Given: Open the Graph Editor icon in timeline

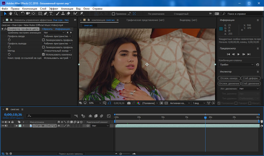Looking at the screenshot, I should tap(109, 116).
